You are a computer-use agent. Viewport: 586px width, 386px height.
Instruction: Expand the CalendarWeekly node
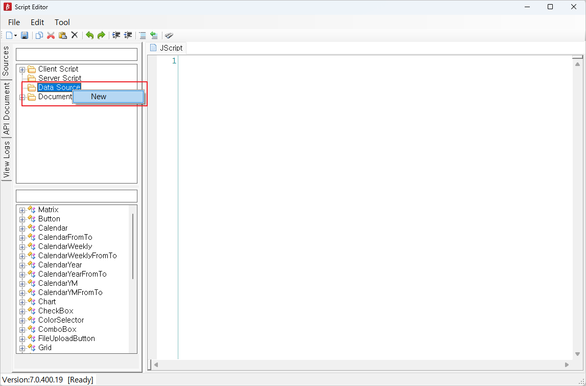tap(22, 247)
